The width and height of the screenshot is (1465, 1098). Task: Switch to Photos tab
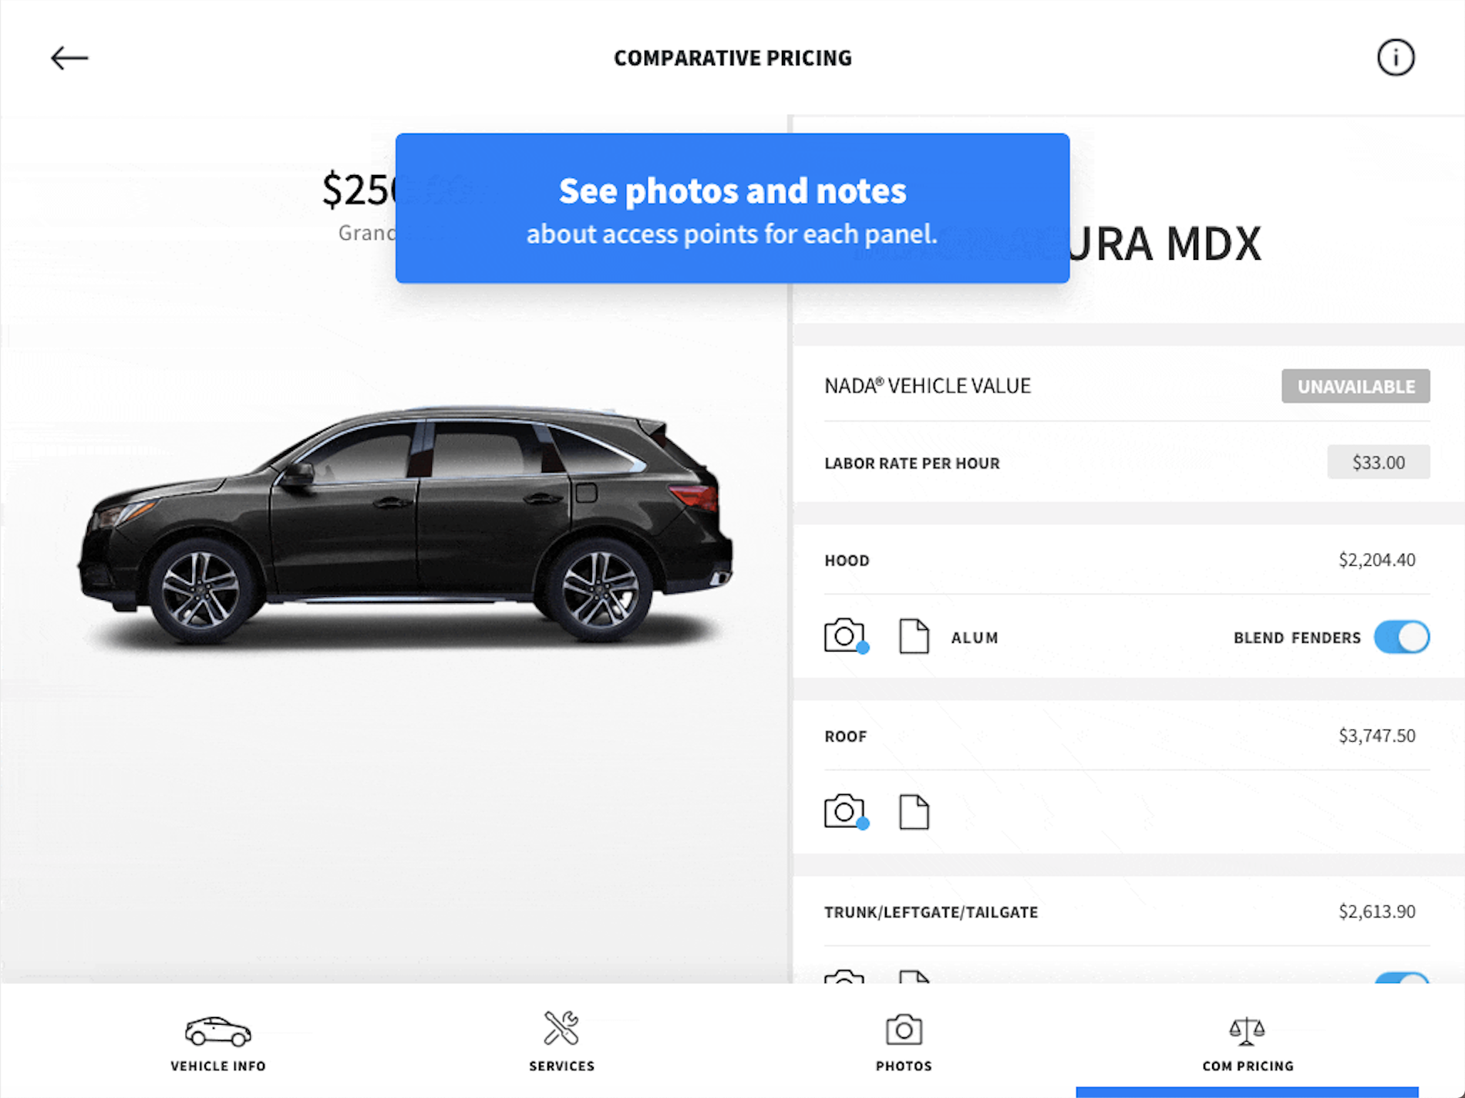(x=904, y=1043)
